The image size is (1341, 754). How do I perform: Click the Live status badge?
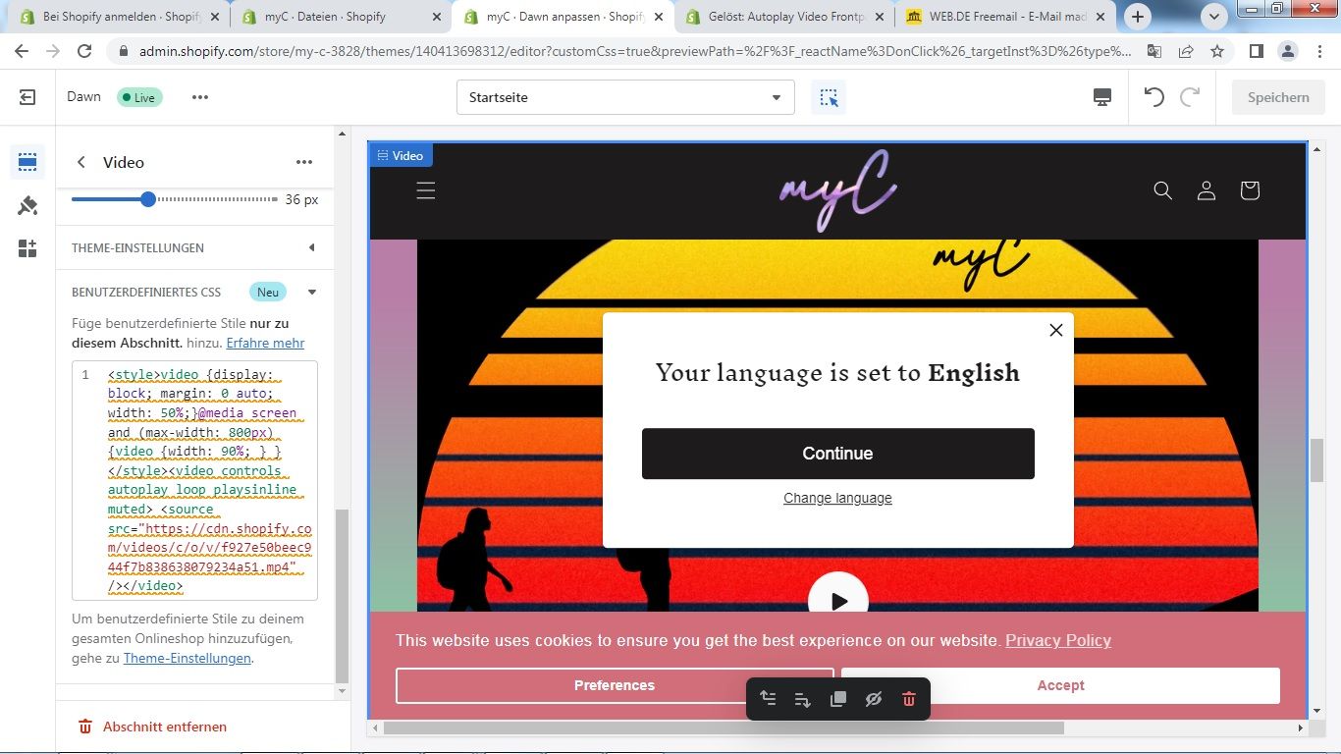tap(139, 97)
